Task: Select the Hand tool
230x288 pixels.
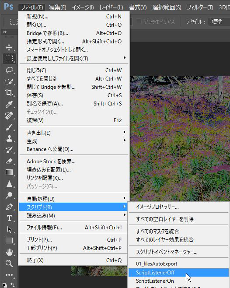Action: click(x=9, y=252)
